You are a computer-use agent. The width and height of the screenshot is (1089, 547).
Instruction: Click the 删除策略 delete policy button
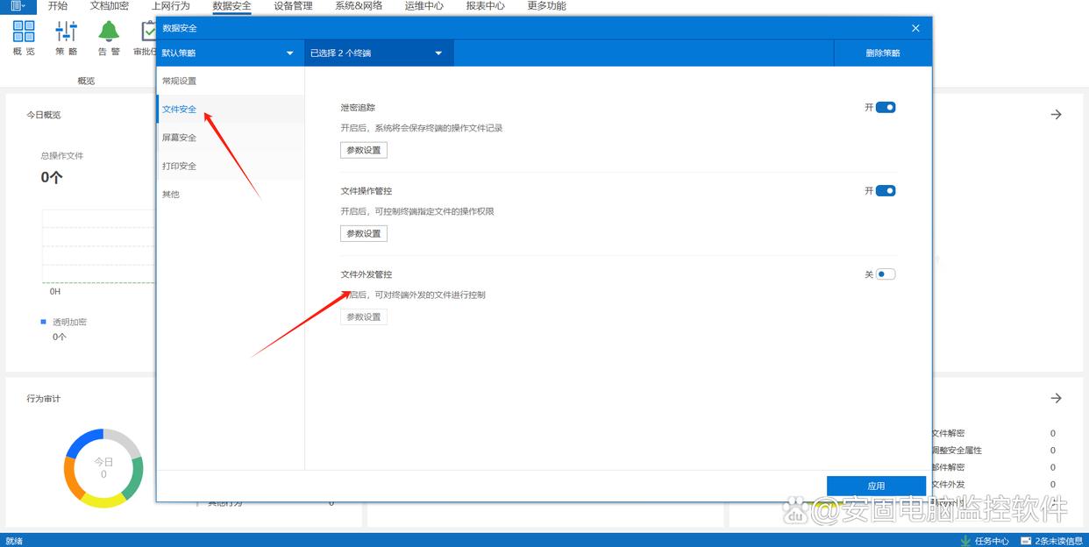(x=882, y=53)
